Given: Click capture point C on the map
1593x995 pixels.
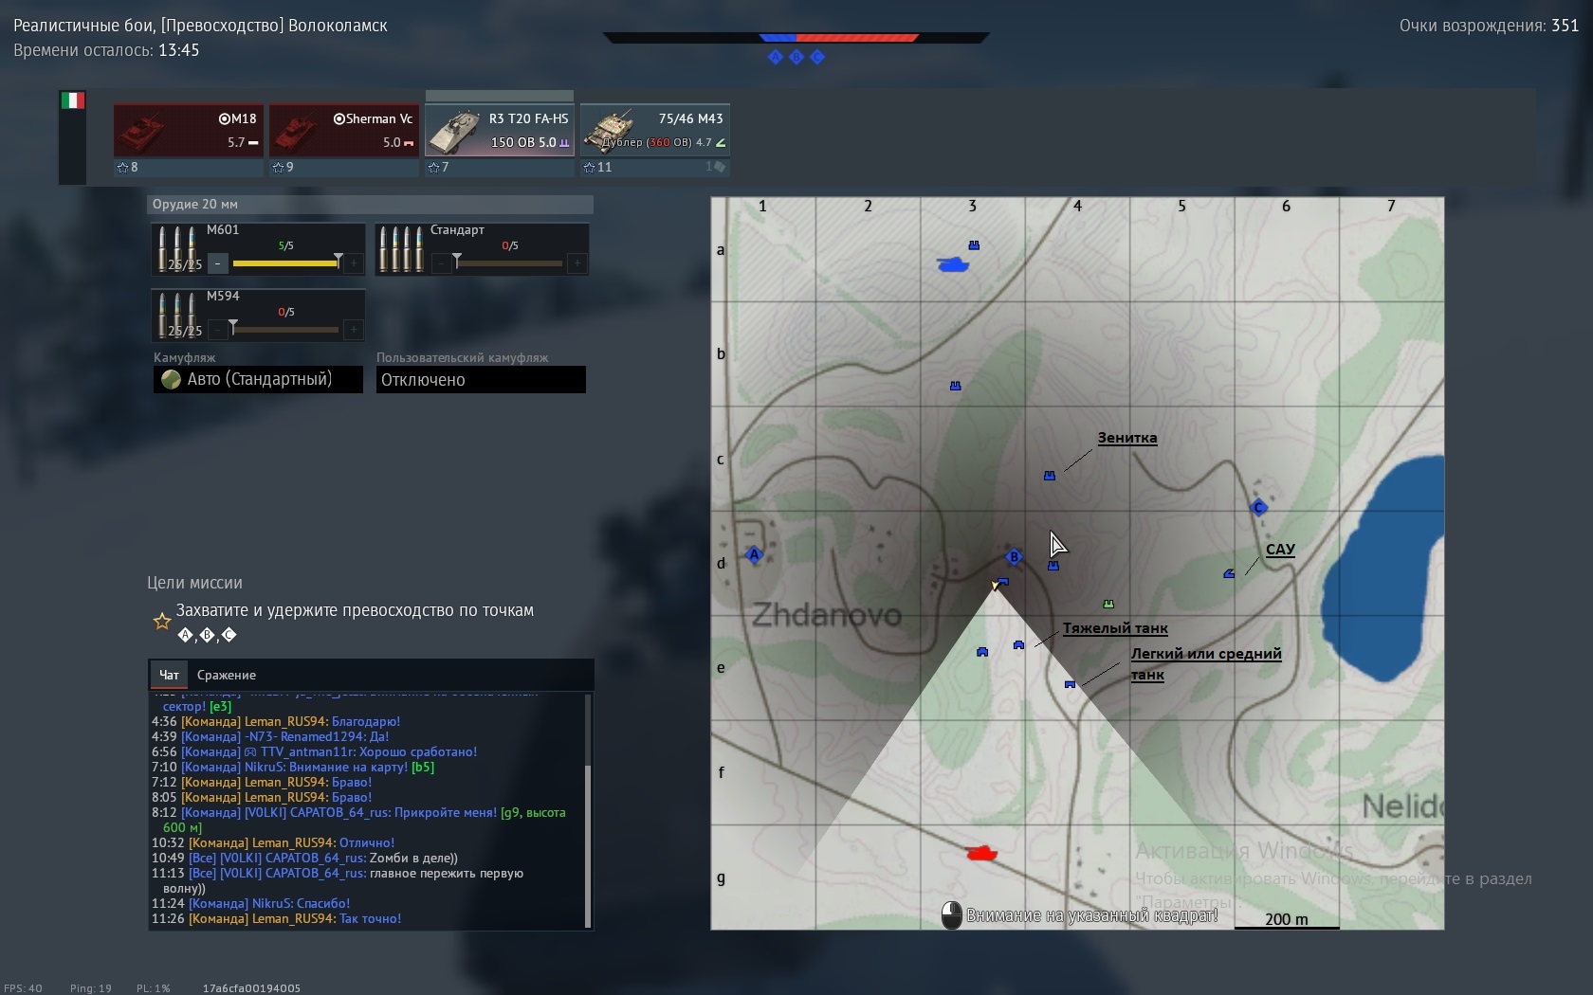Looking at the screenshot, I should 1259,508.
